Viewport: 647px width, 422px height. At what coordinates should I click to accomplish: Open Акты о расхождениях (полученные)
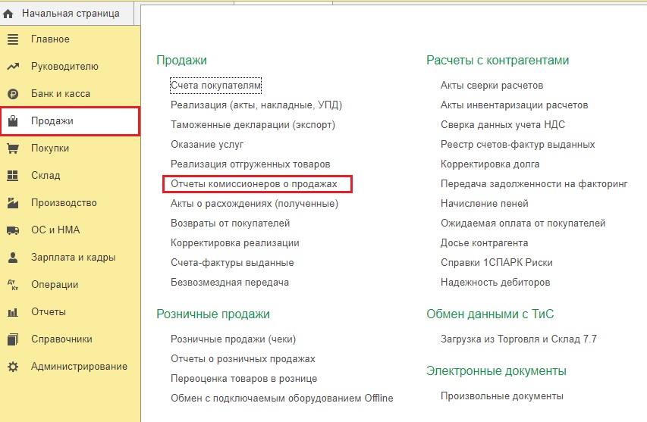255,204
